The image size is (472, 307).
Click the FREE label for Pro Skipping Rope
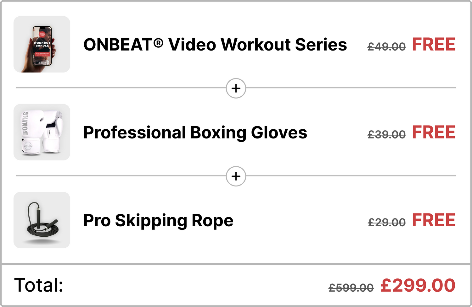tap(434, 220)
